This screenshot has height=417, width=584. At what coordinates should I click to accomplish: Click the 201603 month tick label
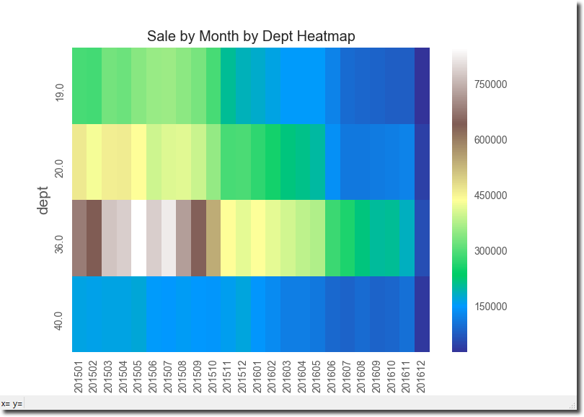click(287, 377)
